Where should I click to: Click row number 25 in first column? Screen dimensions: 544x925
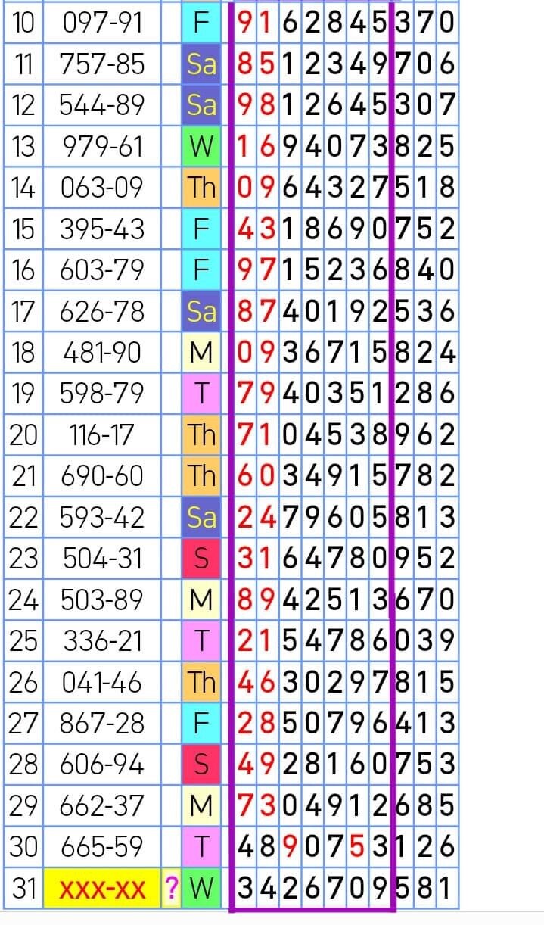pyautogui.click(x=24, y=640)
